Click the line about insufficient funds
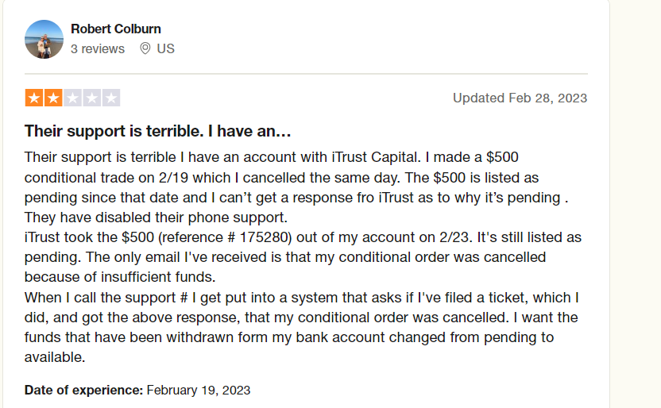Image resolution: width=661 pixels, height=408 pixels. coord(120,277)
